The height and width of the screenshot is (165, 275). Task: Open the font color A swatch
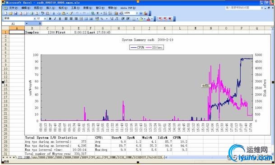(x=149, y=19)
